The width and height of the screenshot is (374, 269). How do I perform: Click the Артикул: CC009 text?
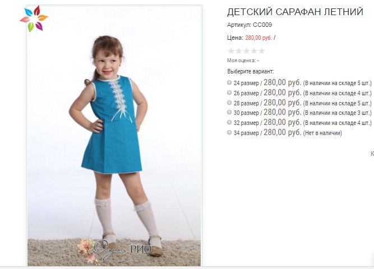[250, 25]
